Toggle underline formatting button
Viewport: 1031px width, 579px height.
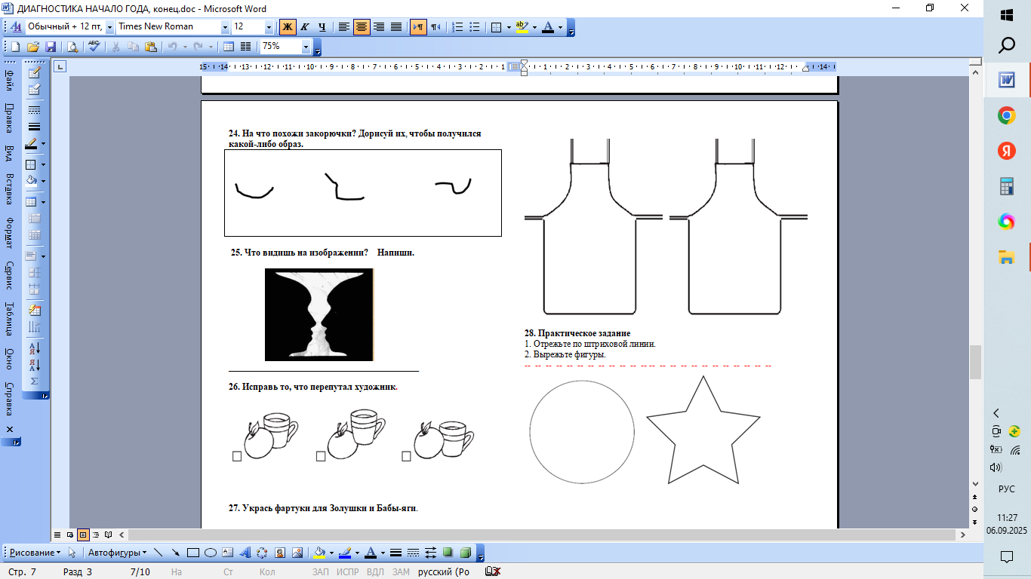[322, 27]
